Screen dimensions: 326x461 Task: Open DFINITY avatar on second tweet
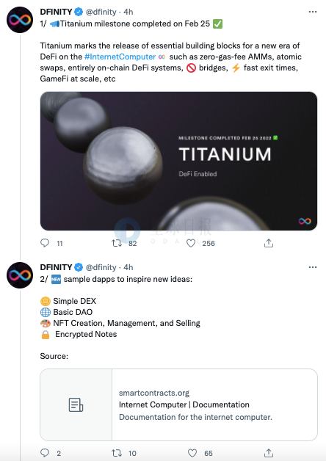pyautogui.click(x=20, y=275)
